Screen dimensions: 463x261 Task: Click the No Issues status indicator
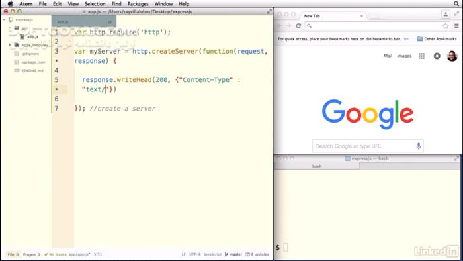[x=56, y=254]
